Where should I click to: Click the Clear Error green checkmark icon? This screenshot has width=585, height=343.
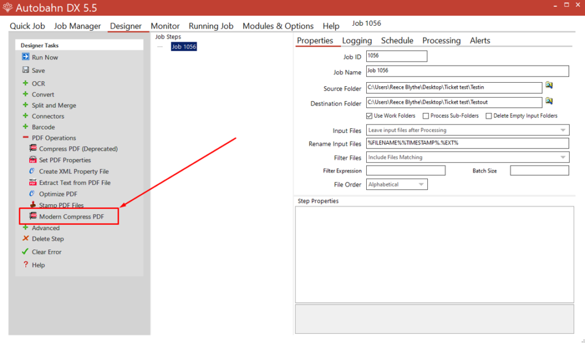(x=25, y=252)
